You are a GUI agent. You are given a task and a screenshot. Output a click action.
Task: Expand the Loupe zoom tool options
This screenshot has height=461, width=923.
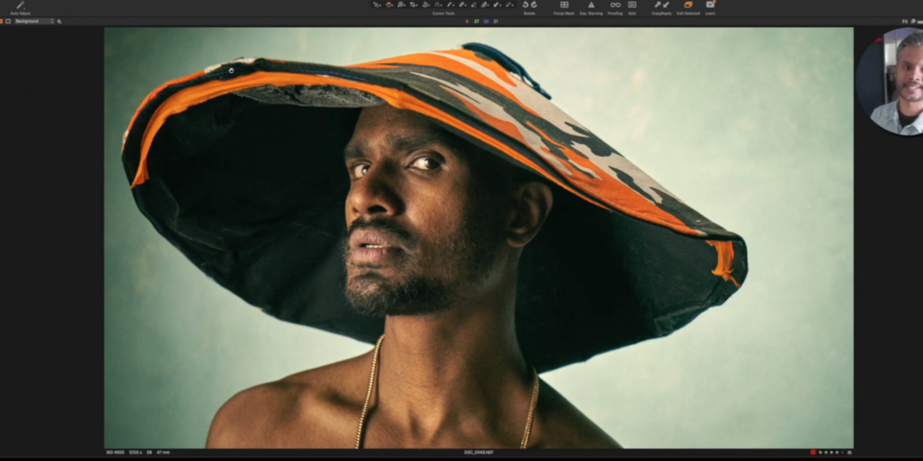(407, 5)
